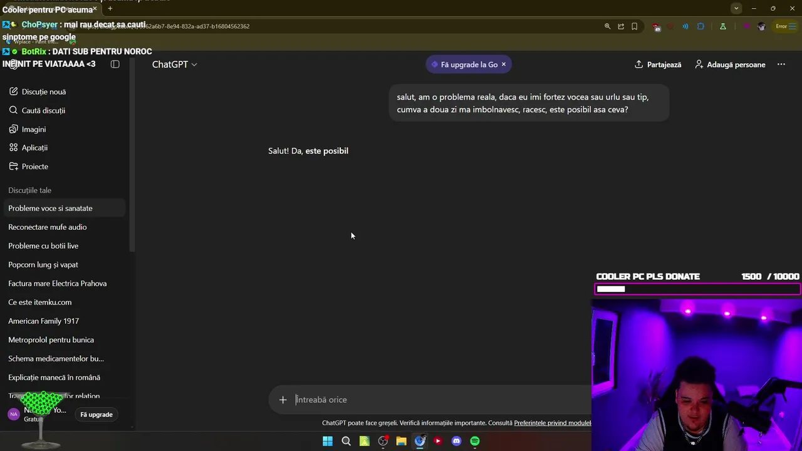This screenshot has height=451, width=802.
Task: Share the chat with Partajează
Action: pos(658,65)
